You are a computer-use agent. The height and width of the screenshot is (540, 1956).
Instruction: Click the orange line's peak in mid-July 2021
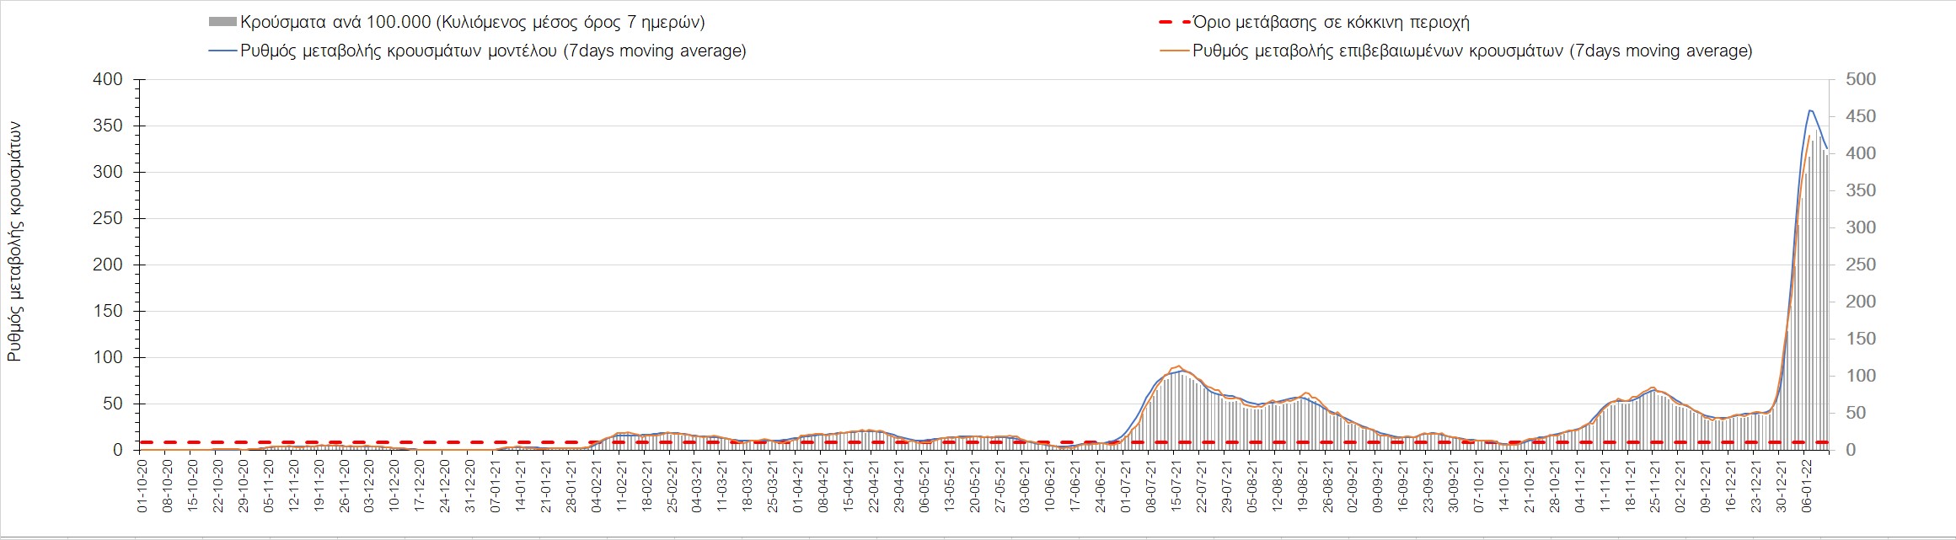(1178, 366)
